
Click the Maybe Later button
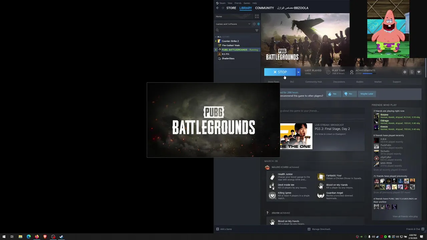[x=367, y=94]
